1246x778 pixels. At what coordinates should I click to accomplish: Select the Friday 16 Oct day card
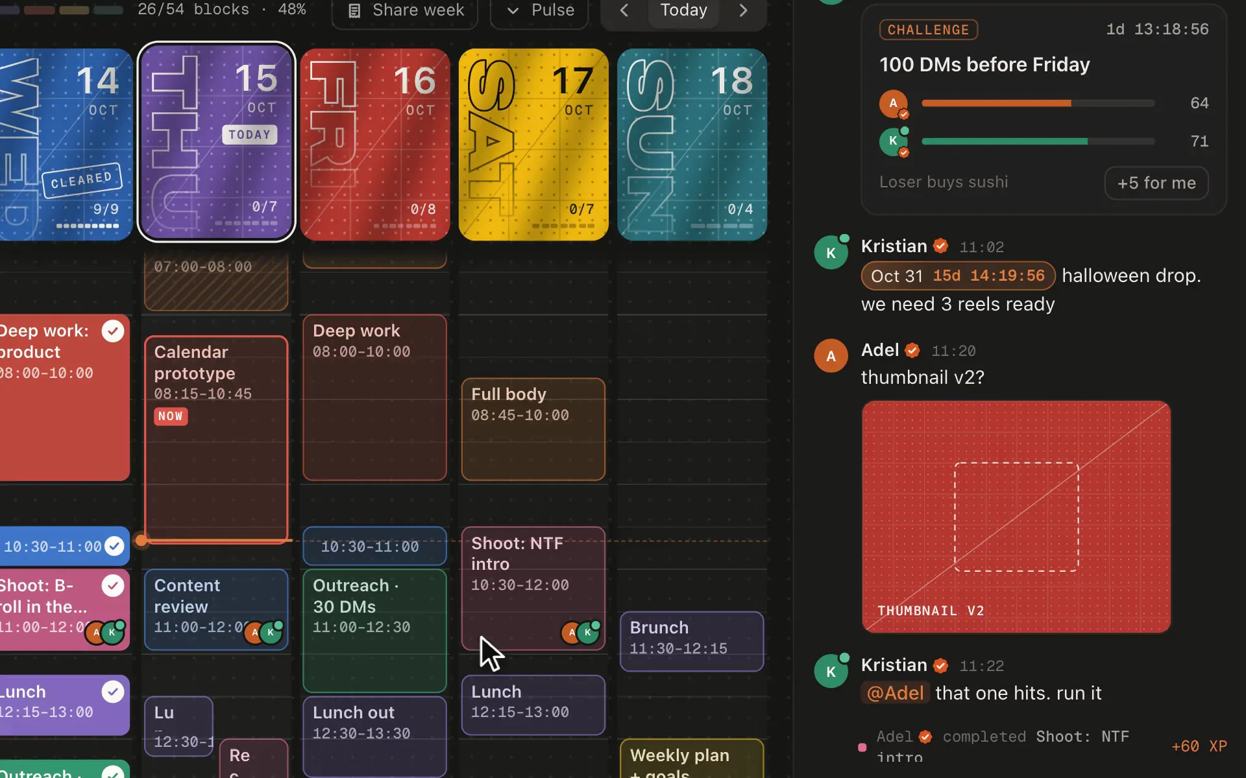[375, 144]
